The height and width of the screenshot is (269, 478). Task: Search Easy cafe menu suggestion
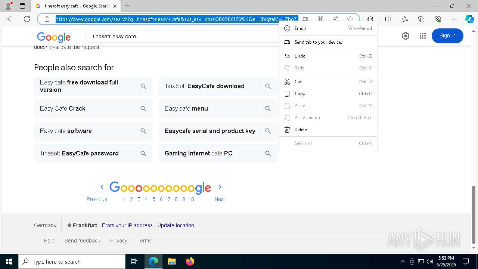click(x=218, y=108)
